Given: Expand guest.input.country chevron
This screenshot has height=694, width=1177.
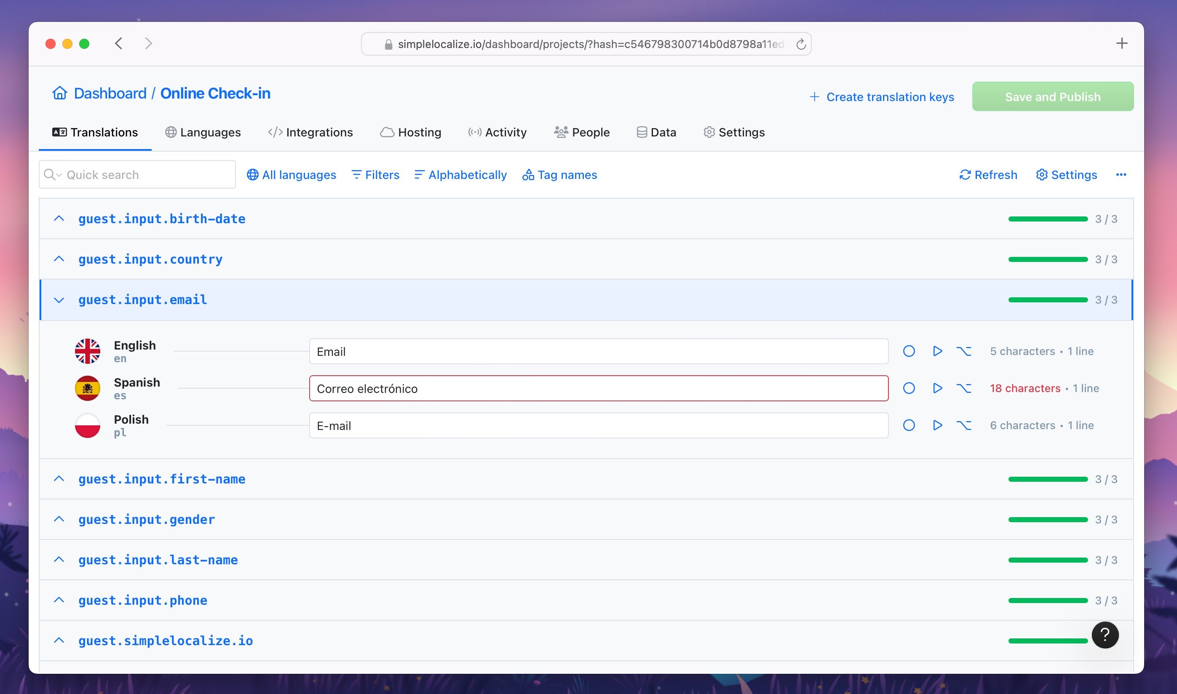Looking at the screenshot, I should (59, 259).
